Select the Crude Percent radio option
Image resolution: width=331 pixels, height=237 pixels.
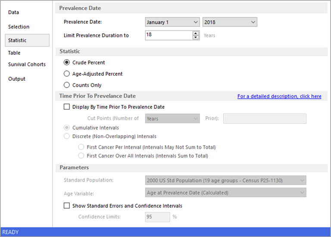(x=67, y=63)
